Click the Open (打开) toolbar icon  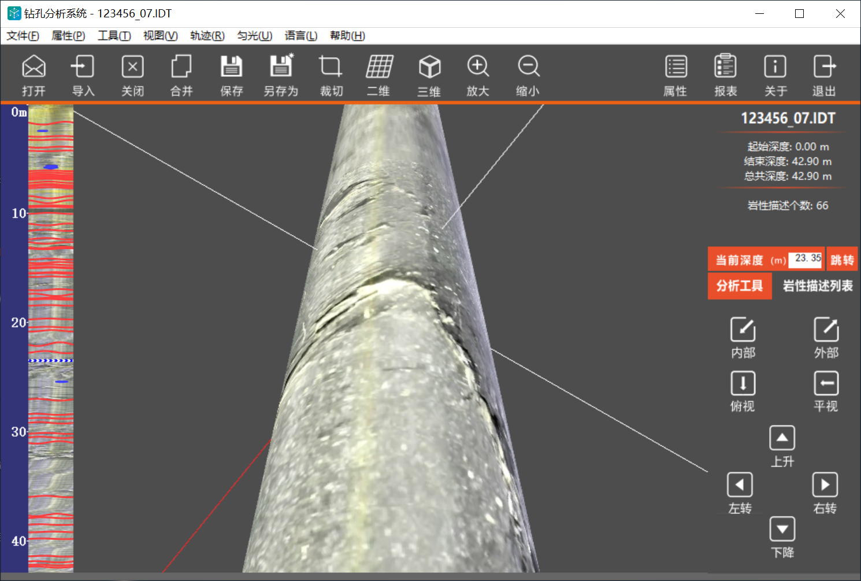34,67
